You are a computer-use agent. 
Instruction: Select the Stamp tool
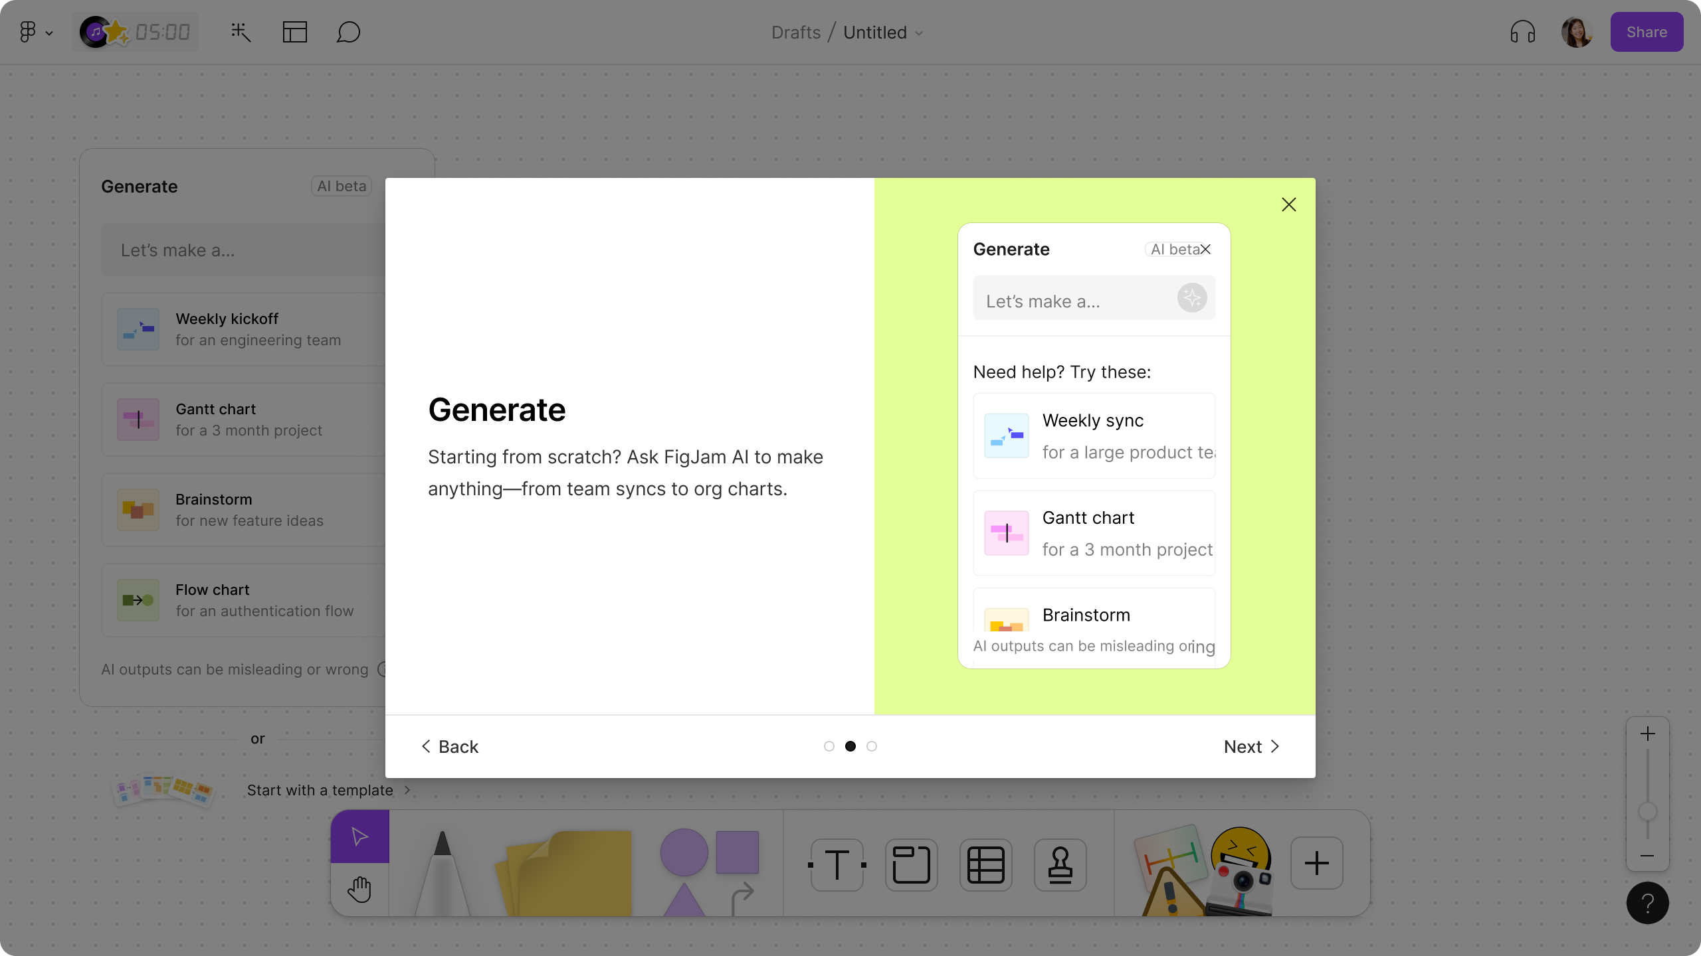[1060, 864]
